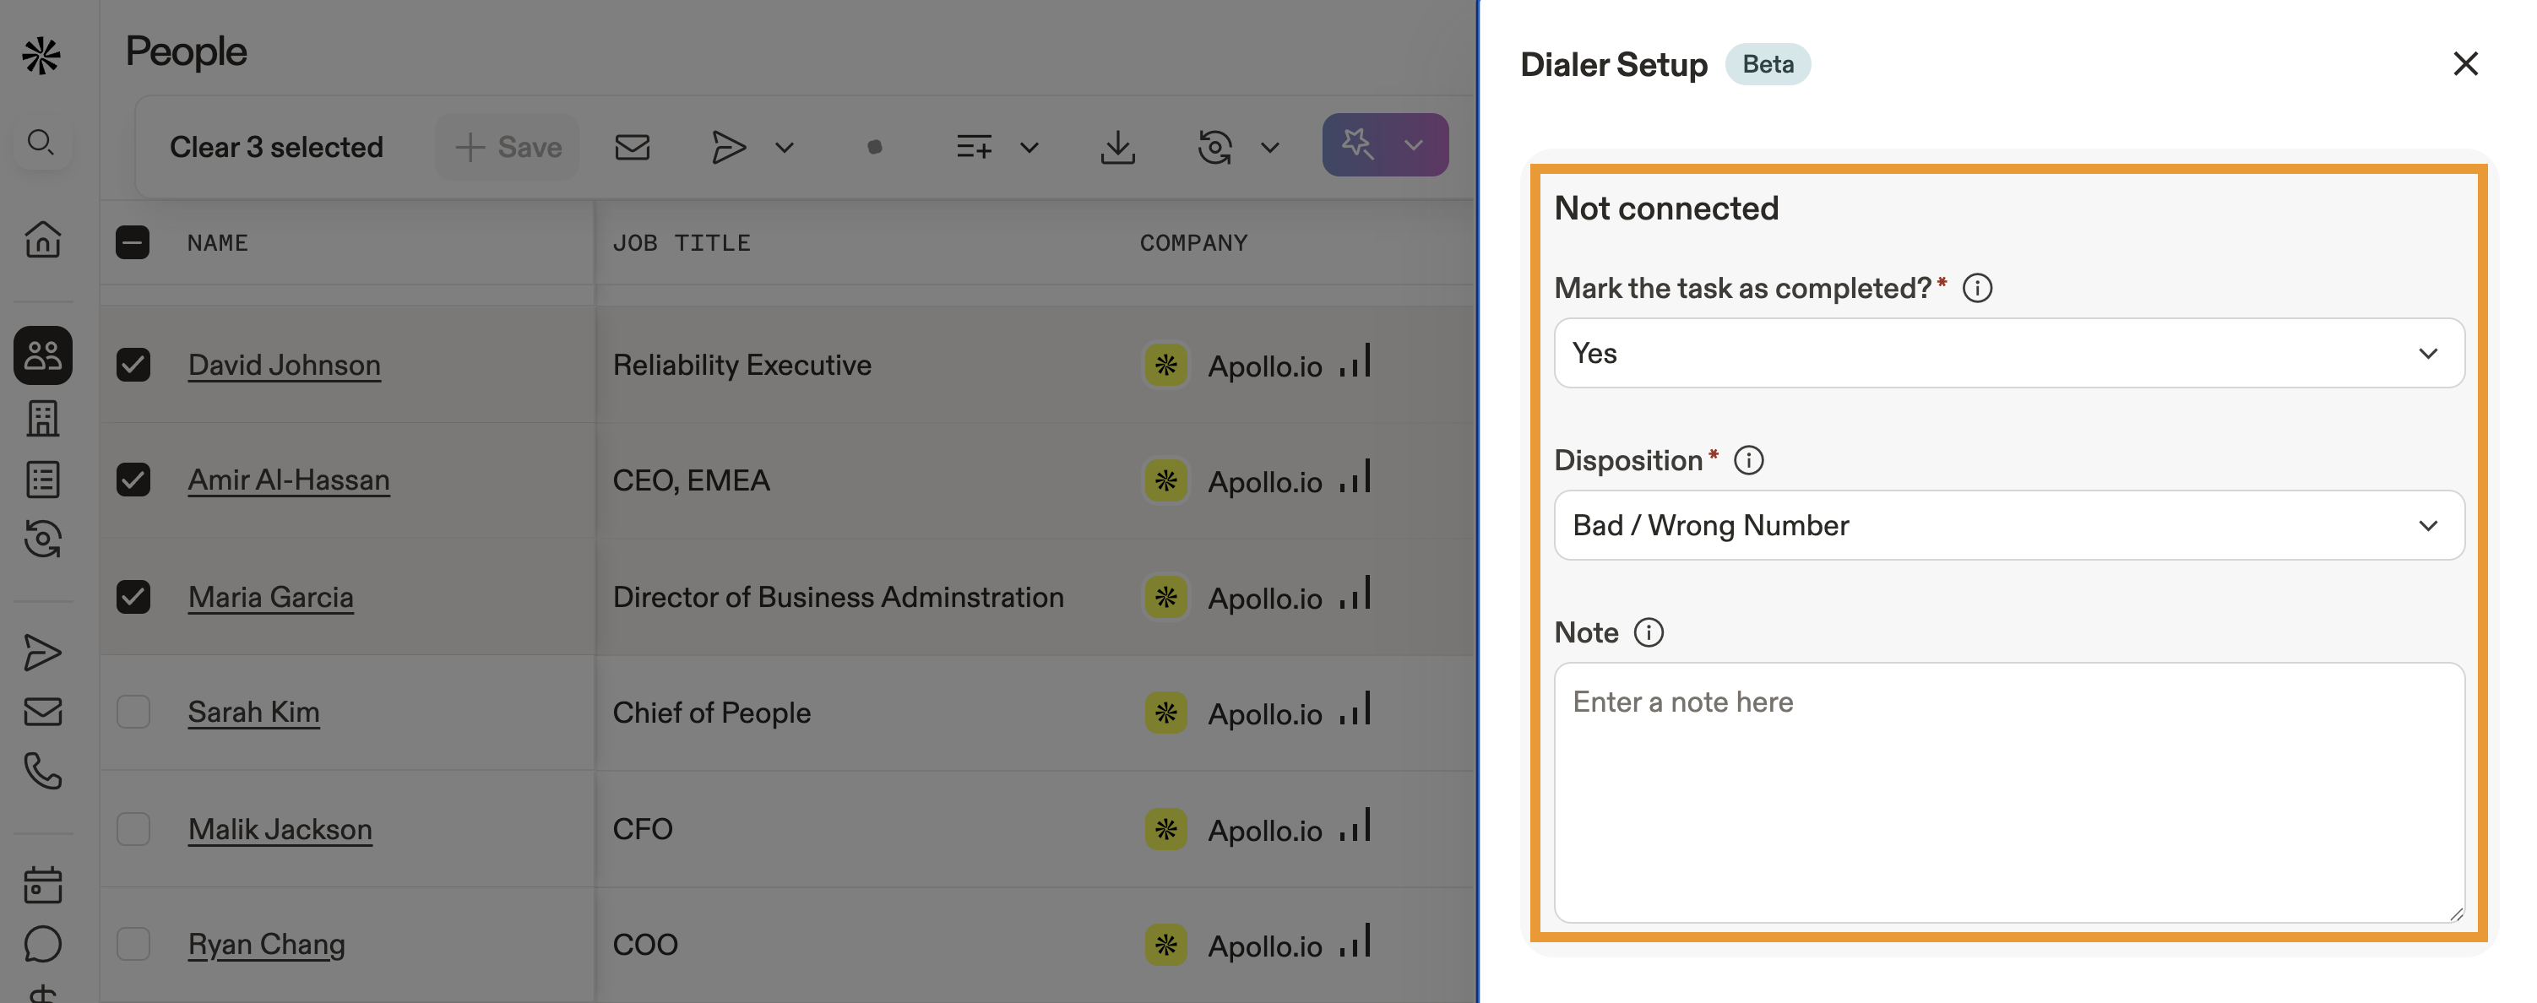Screen dimensions: 2537x1003
Task: Toggle the header select-all checkbox
Action: pos(133,242)
